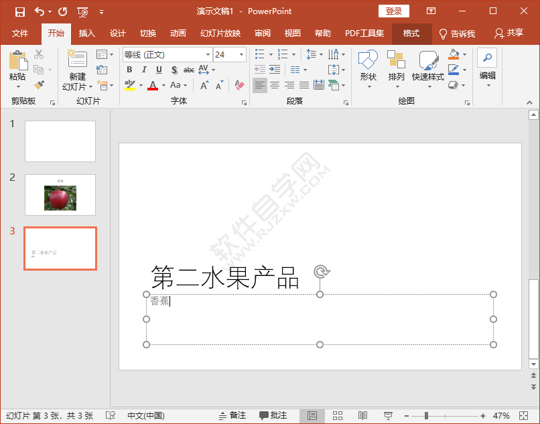Viewport: 540px width, 424px height.
Task: Toggle bold formatting
Action: coord(129,68)
